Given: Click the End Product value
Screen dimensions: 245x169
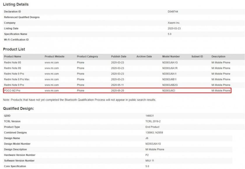Looking at the screenshot, I should [x=152, y=127].
